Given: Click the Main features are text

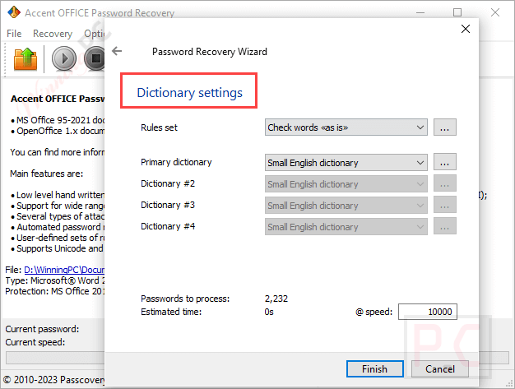Looking at the screenshot, I should click(47, 174).
